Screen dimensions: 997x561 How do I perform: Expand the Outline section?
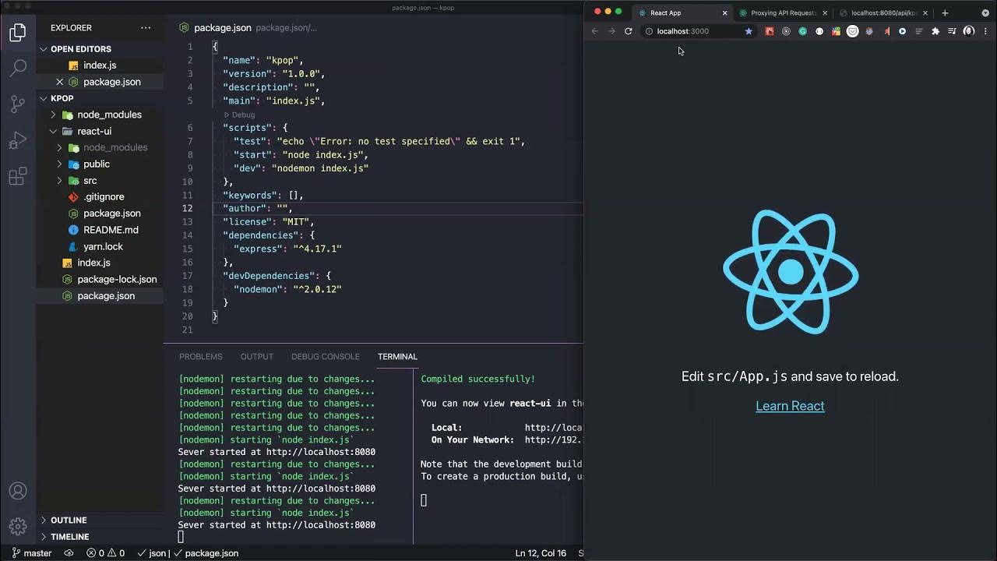click(x=99, y=520)
